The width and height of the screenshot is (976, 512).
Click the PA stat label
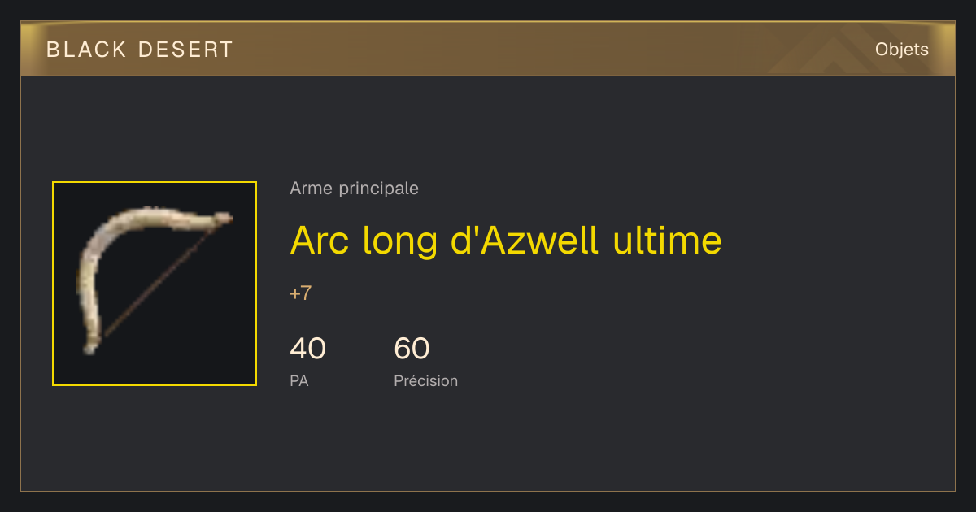click(x=298, y=380)
